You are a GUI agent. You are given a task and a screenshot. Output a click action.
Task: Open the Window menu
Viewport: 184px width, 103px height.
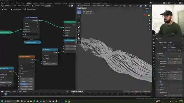(x=18, y=3)
